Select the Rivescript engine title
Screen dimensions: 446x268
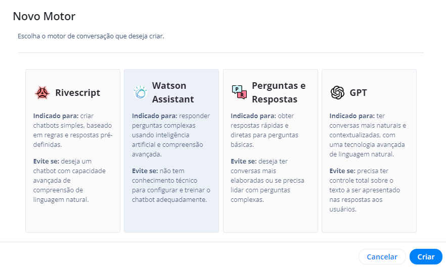coord(78,92)
